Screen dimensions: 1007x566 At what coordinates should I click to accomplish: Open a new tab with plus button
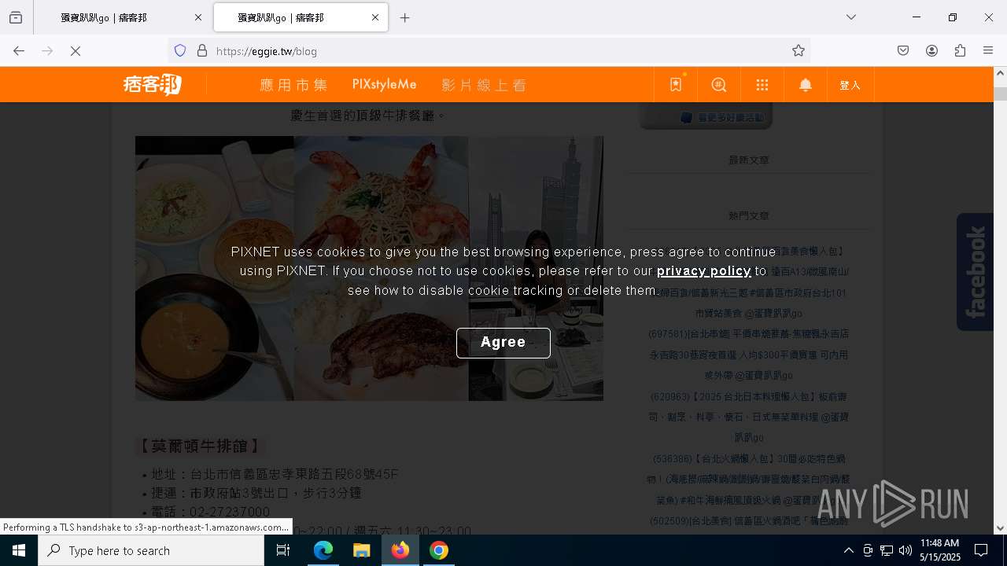[x=405, y=17]
